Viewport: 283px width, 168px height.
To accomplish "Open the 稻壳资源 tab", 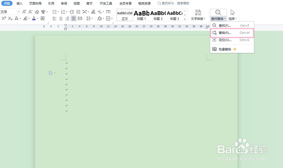I will coord(144,3).
